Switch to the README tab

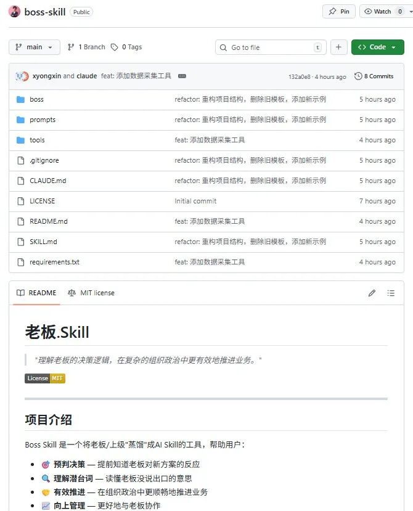tap(36, 293)
